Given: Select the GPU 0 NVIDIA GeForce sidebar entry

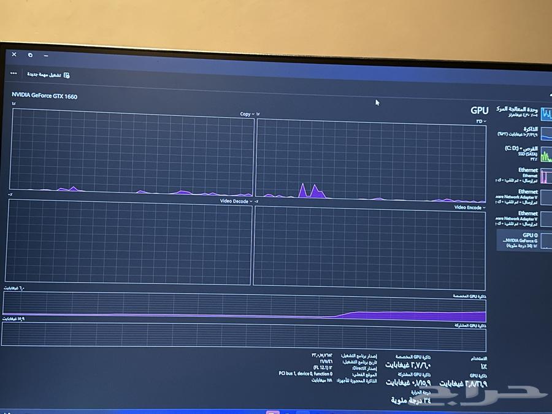Looking at the screenshot, I should [x=524, y=240].
